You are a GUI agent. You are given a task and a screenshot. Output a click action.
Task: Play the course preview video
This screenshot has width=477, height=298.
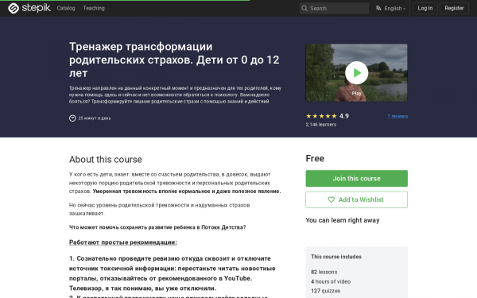[356, 72]
